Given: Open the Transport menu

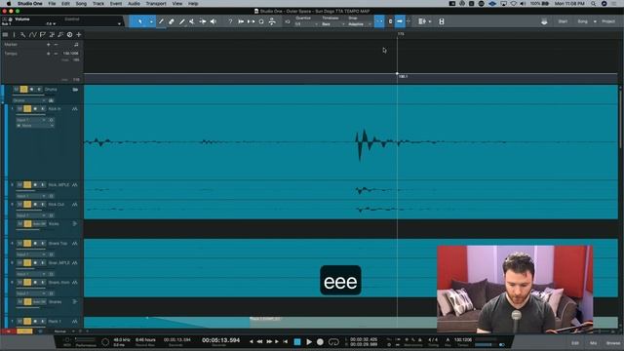Looking at the screenshot, I should point(156,4).
